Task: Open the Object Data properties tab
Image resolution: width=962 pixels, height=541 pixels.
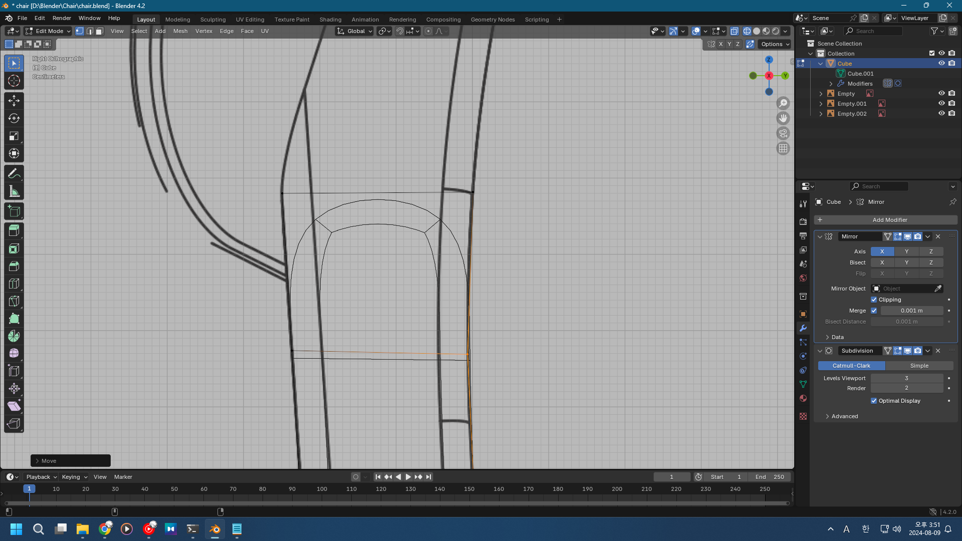Action: tap(803, 384)
